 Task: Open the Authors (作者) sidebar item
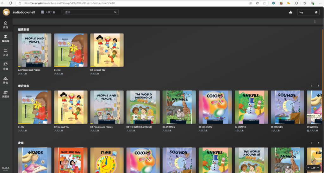click(x=6, y=80)
